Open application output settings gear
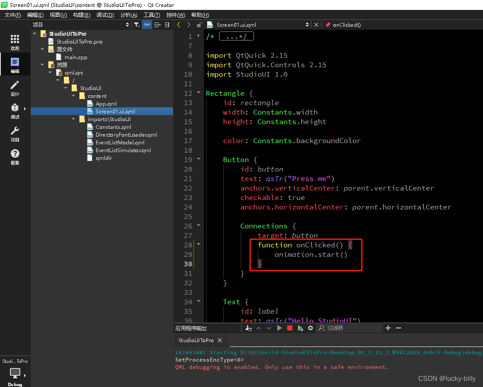This screenshot has height=387, width=483. click(x=310, y=328)
